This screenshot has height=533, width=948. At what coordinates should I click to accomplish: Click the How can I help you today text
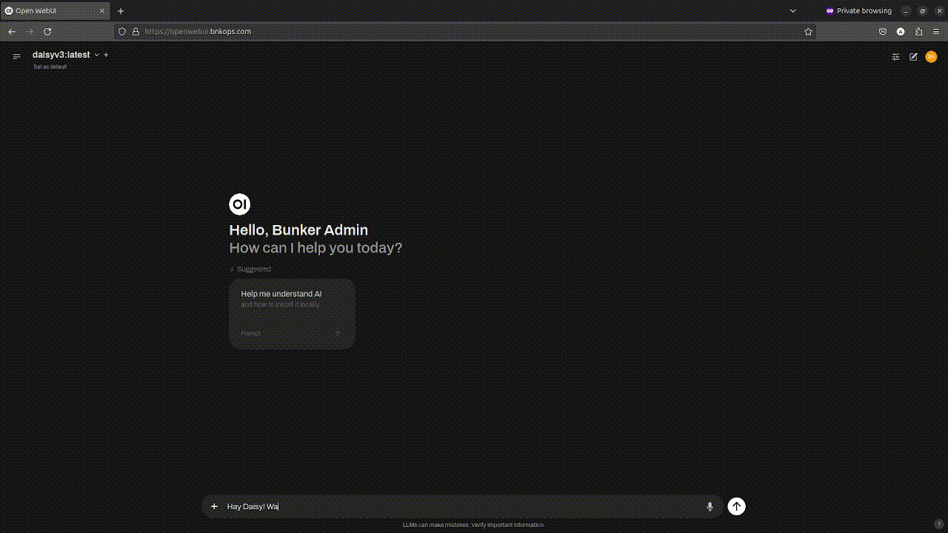(316, 248)
